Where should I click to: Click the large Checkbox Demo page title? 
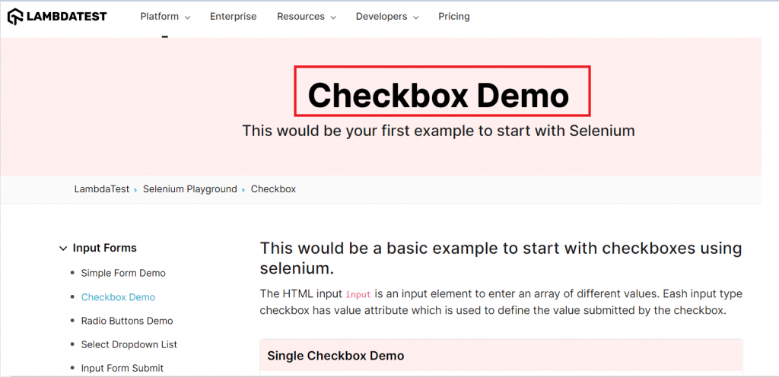point(438,96)
